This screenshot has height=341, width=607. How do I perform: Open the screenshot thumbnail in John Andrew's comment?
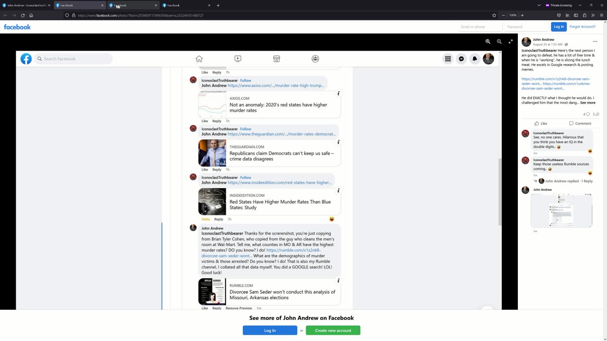[x=561, y=211]
